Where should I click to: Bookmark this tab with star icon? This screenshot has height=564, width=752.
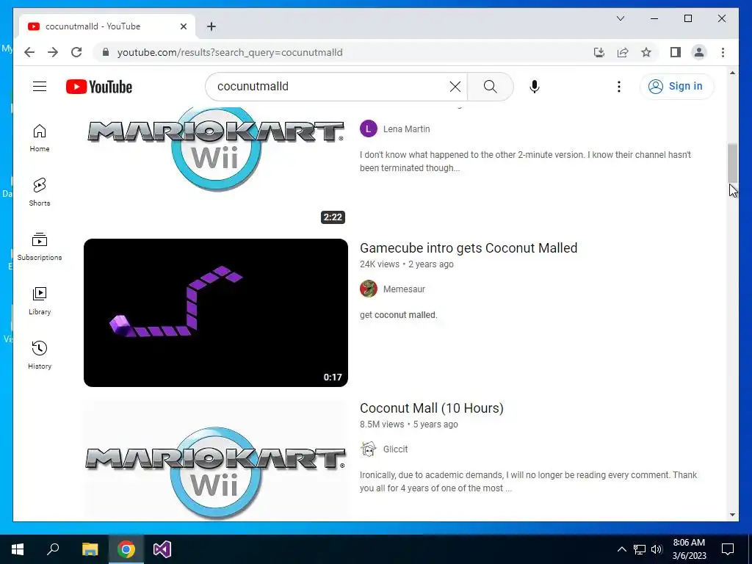(x=646, y=52)
